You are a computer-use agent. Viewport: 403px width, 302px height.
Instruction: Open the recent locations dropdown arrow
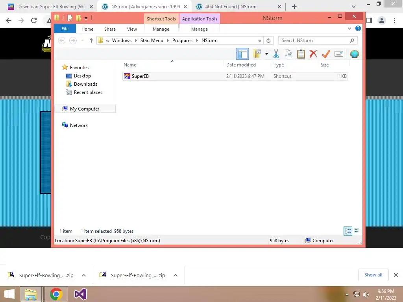[82, 41]
